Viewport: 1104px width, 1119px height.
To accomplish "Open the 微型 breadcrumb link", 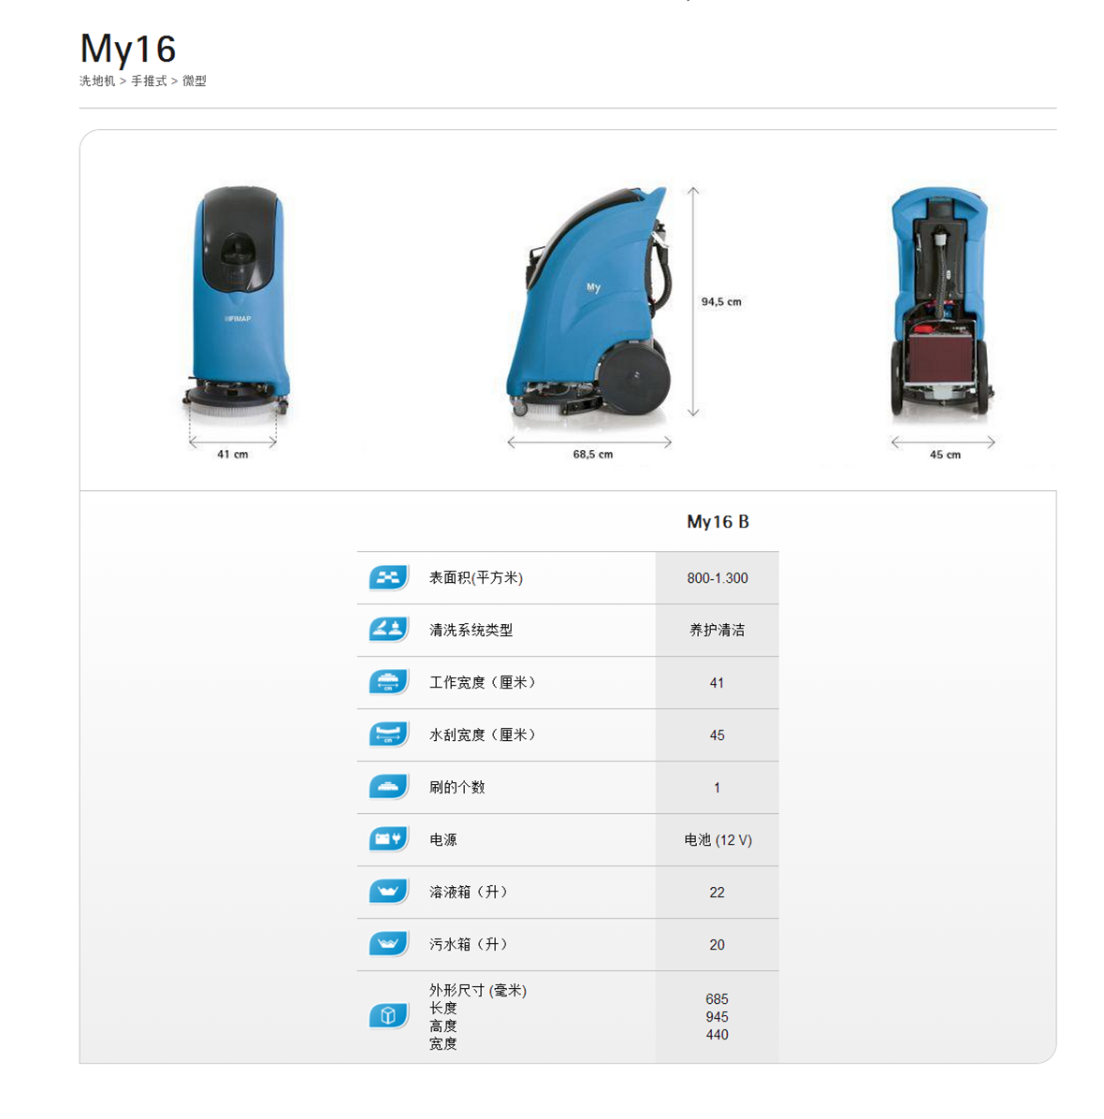I will pos(194,80).
